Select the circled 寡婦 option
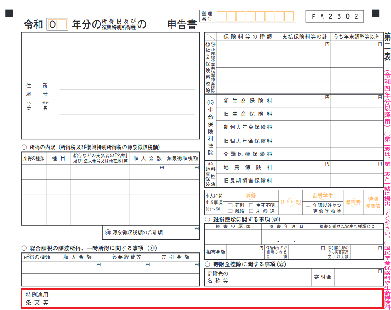 [250, 196]
